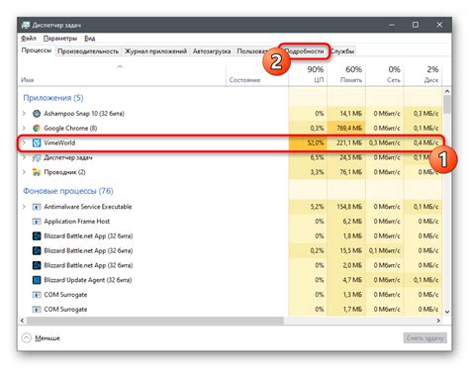
Task: Switch to the Подробности tab
Action: click(x=304, y=51)
